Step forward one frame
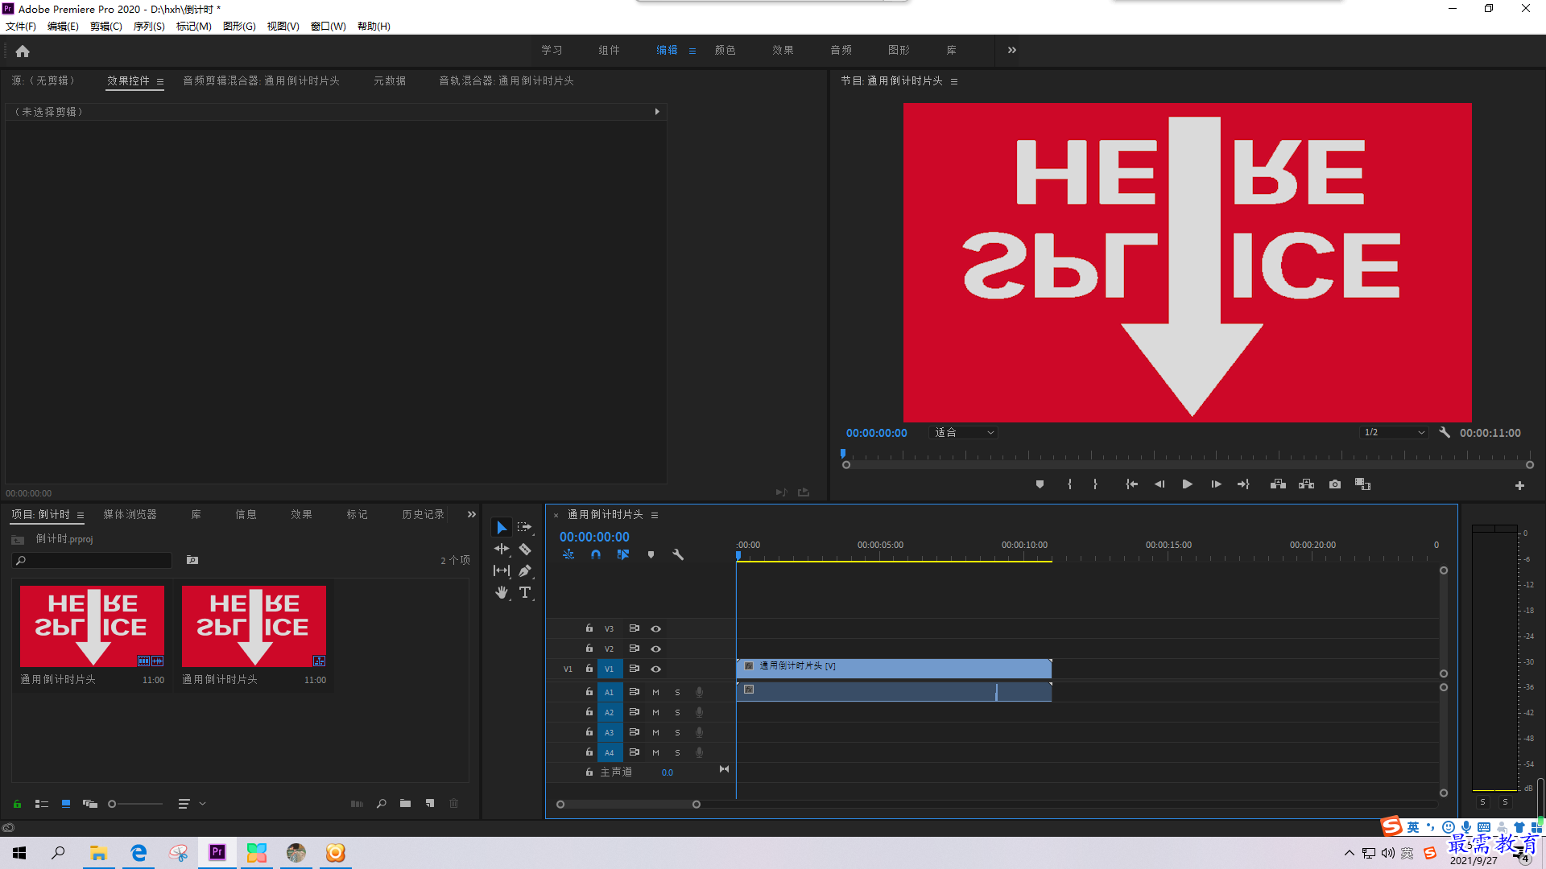Image resolution: width=1546 pixels, height=869 pixels. [x=1216, y=484]
